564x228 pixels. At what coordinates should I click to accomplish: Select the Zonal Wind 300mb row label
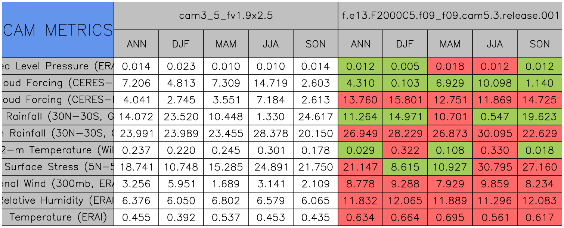point(58,184)
